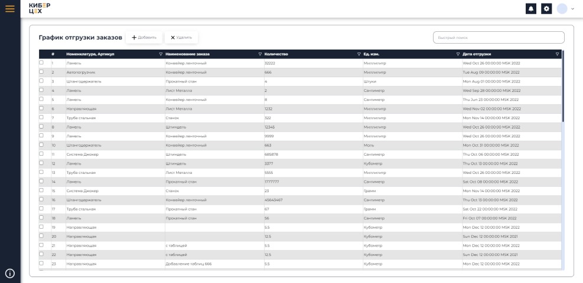Open filter for Номенклатура, Артикул column
This screenshot has width=583, height=283.
[161, 54]
